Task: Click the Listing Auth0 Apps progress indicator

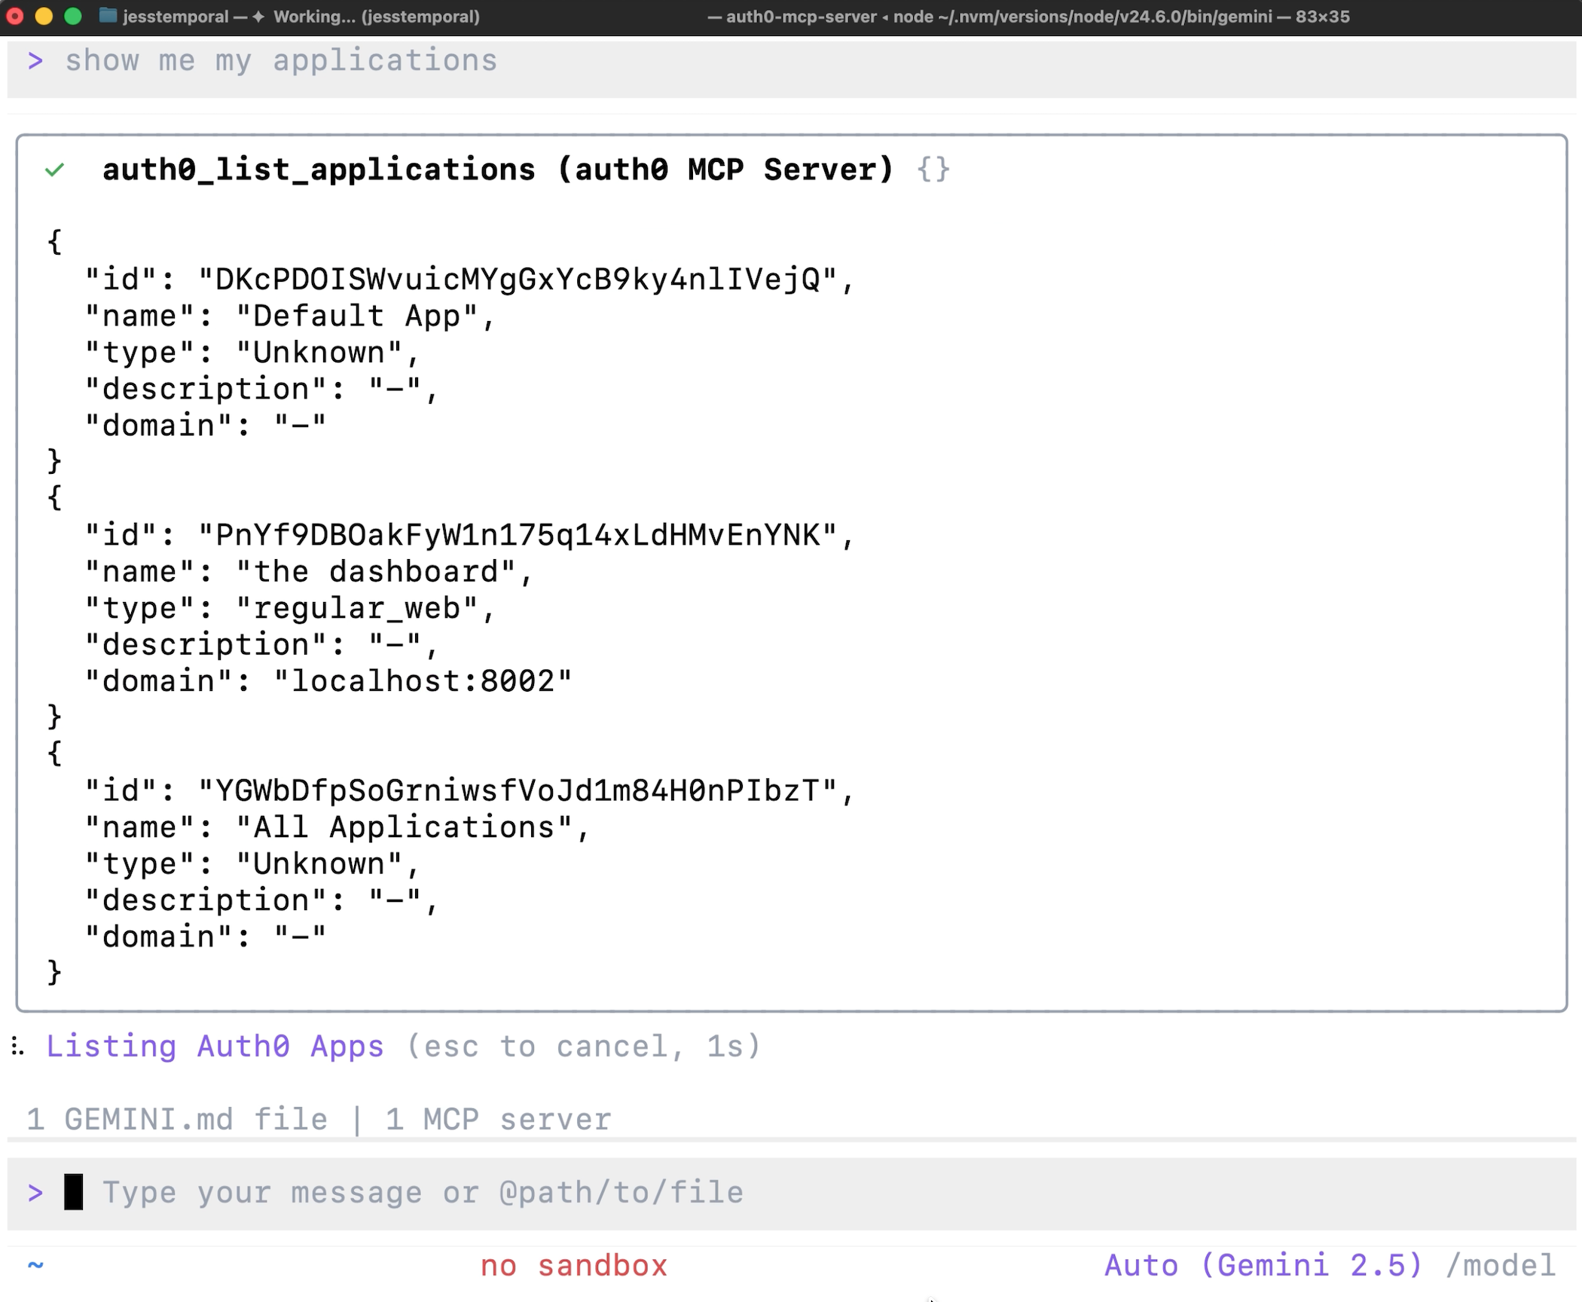Action: tap(215, 1047)
